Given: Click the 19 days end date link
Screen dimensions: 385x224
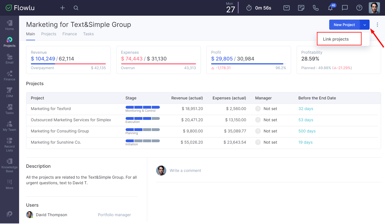Looking at the screenshot, I should click(x=305, y=142).
